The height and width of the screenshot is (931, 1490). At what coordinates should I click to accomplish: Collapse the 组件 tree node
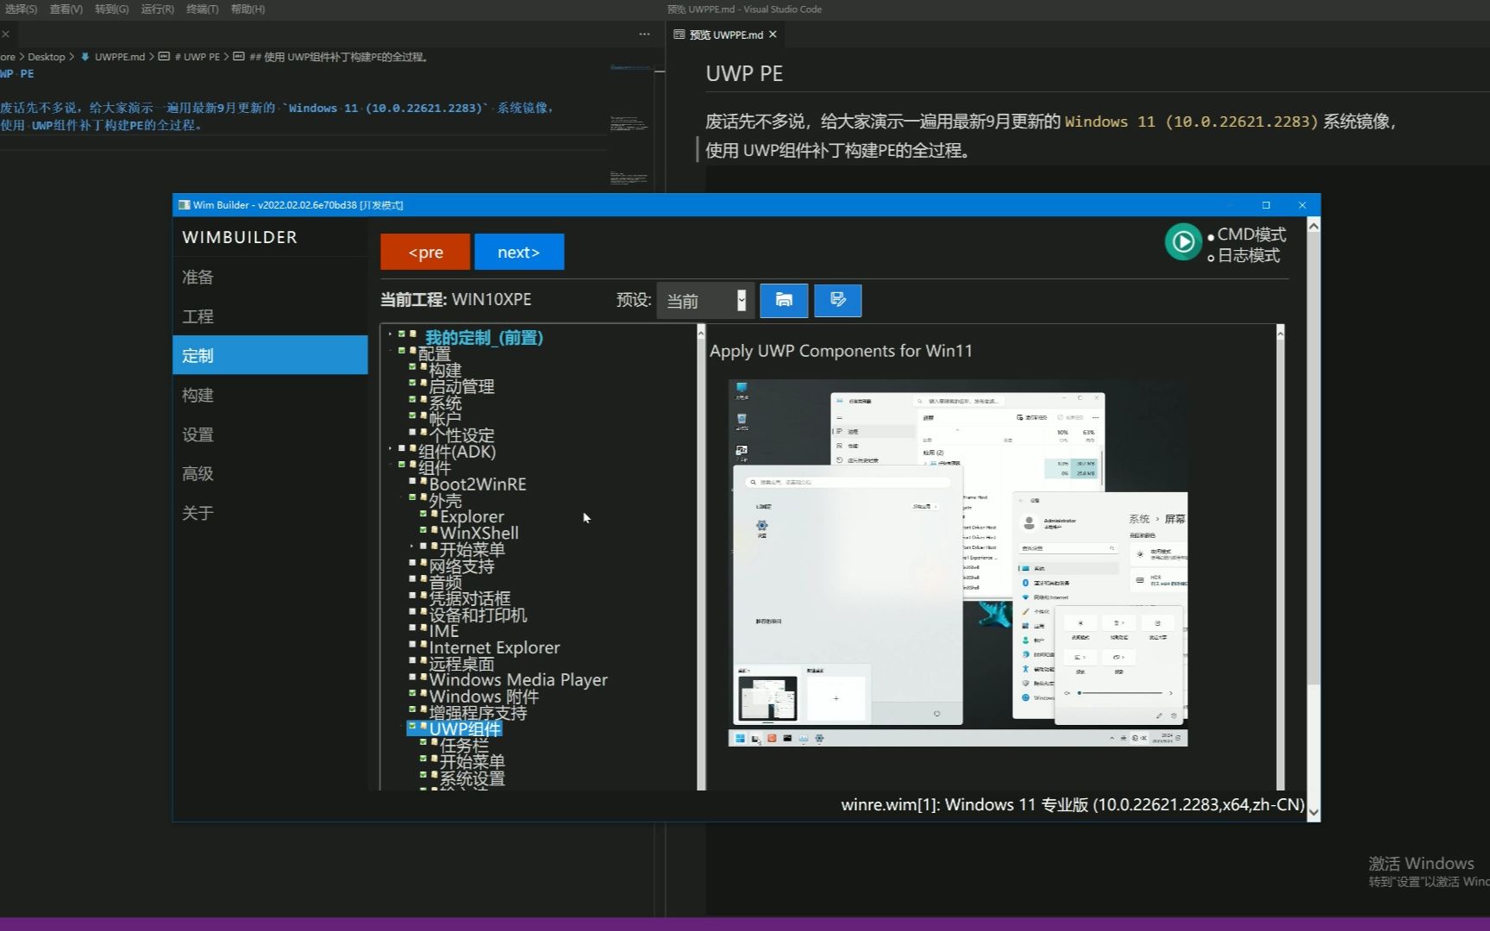pyautogui.click(x=390, y=465)
